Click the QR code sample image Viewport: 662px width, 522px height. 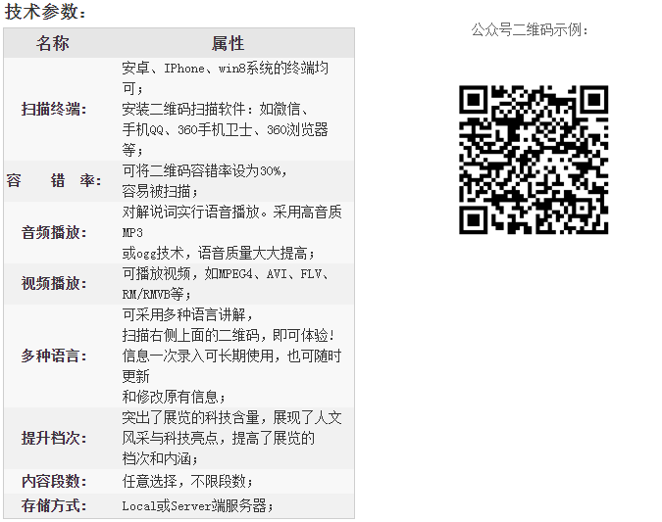(x=534, y=160)
